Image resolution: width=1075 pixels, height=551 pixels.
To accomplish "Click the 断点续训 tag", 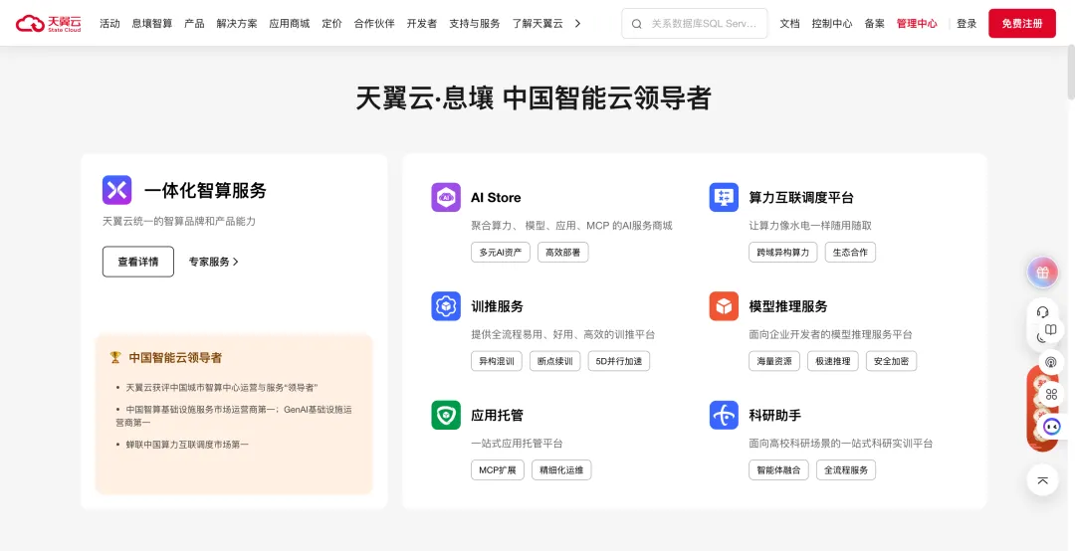I will [555, 361].
